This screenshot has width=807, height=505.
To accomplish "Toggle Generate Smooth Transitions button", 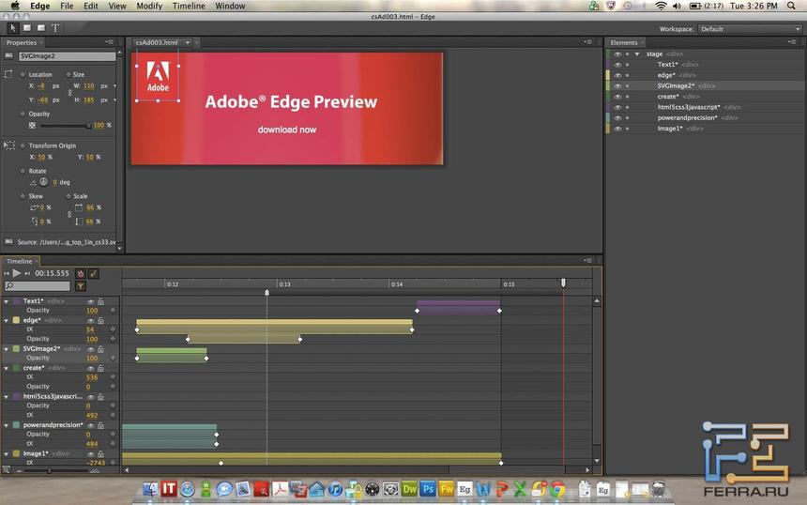I will coord(94,274).
